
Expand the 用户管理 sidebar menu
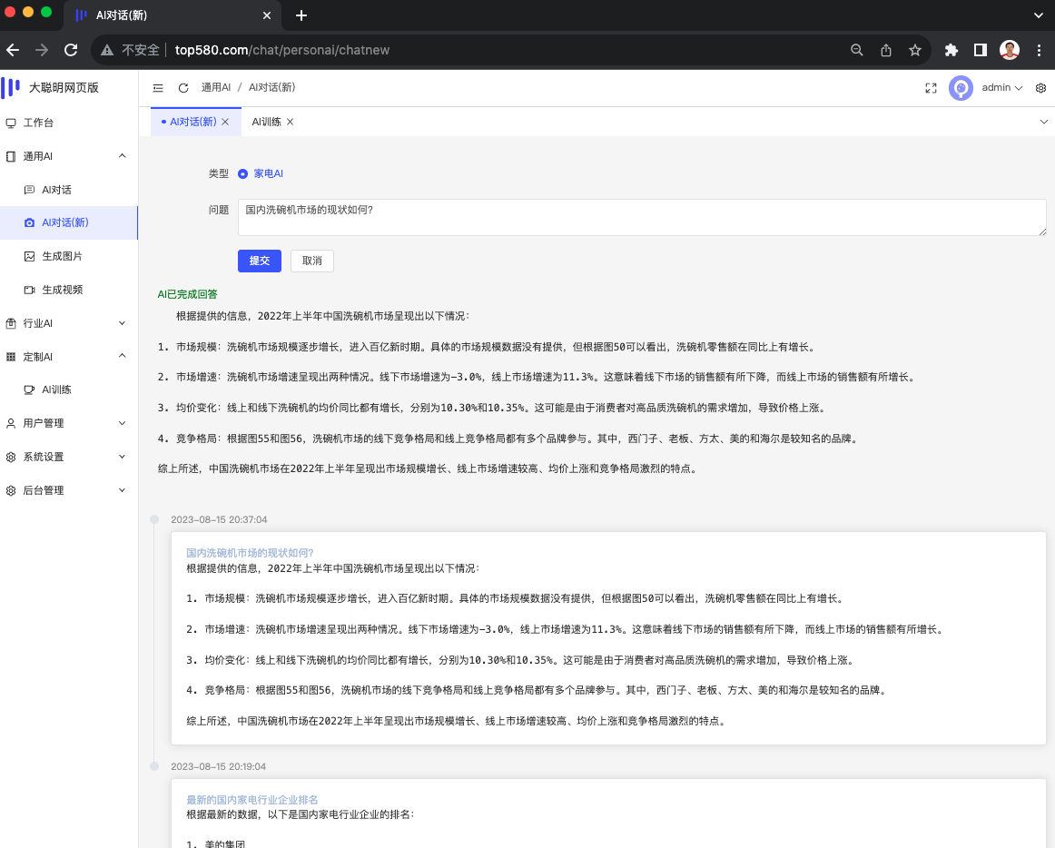click(69, 423)
